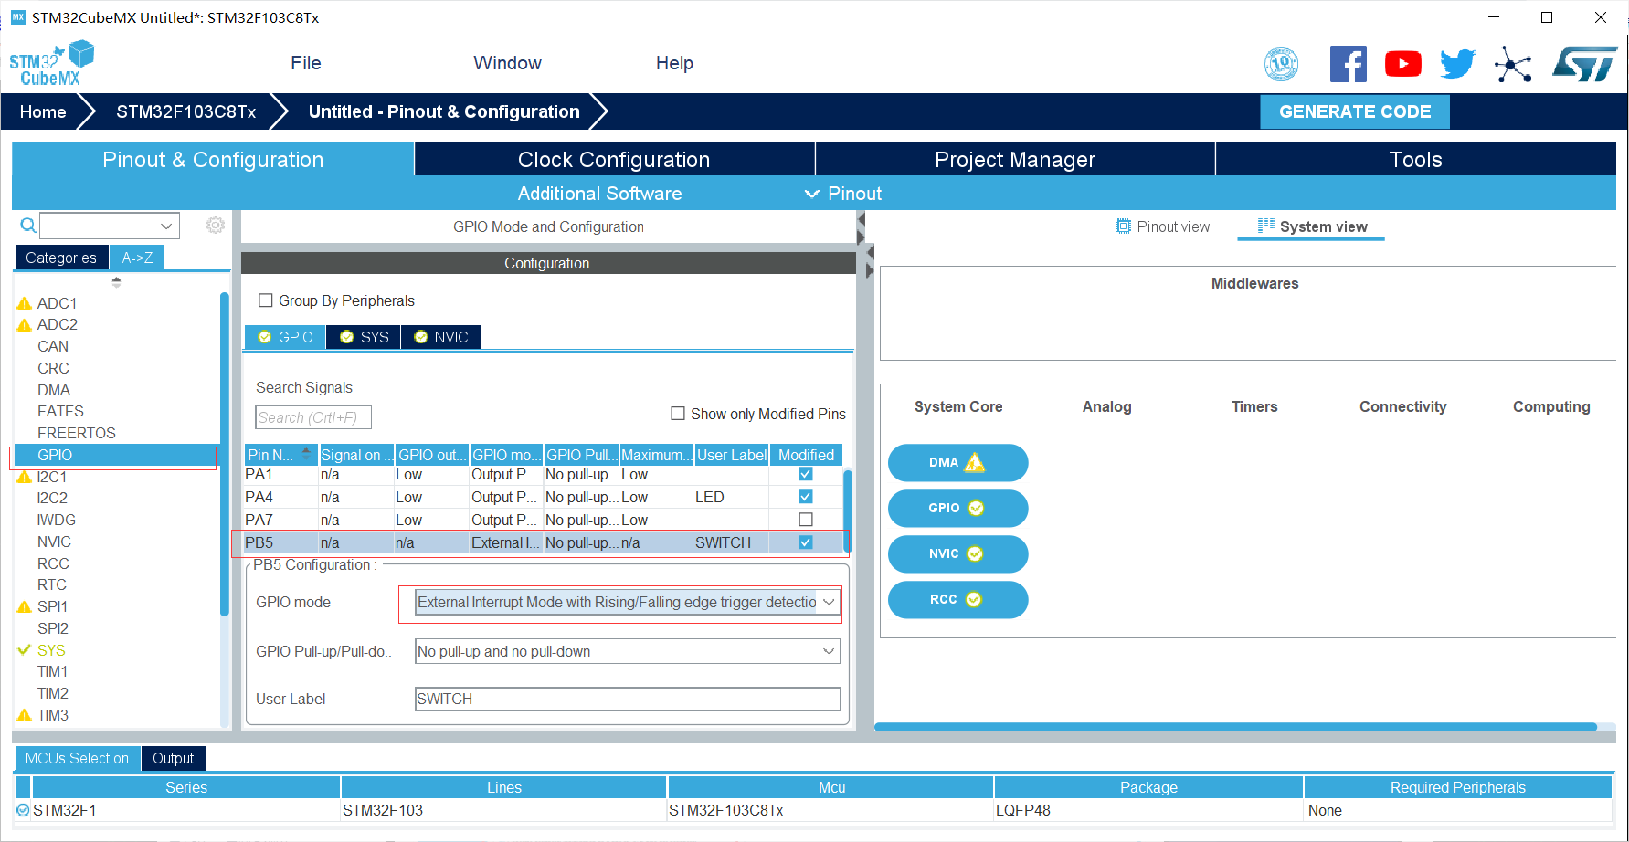Open the Facebook link icon
This screenshot has width=1629, height=842.
tap(1348, 64)
